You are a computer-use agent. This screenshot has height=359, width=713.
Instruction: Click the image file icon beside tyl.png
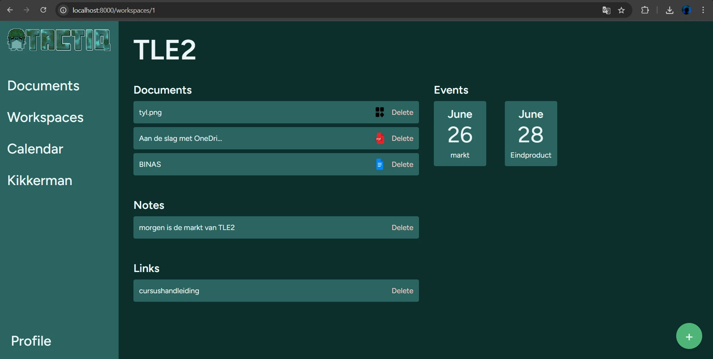click(380, 112)
